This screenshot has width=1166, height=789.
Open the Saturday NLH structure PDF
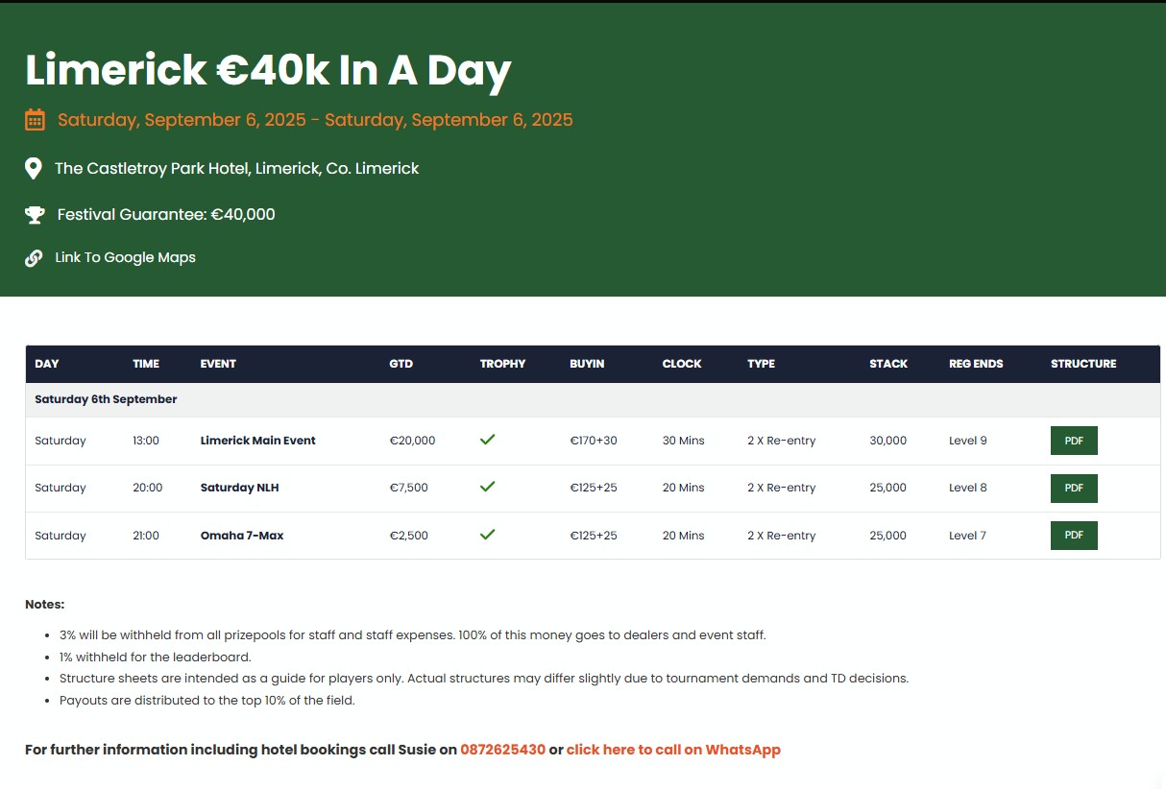(x=1074, y=488)
